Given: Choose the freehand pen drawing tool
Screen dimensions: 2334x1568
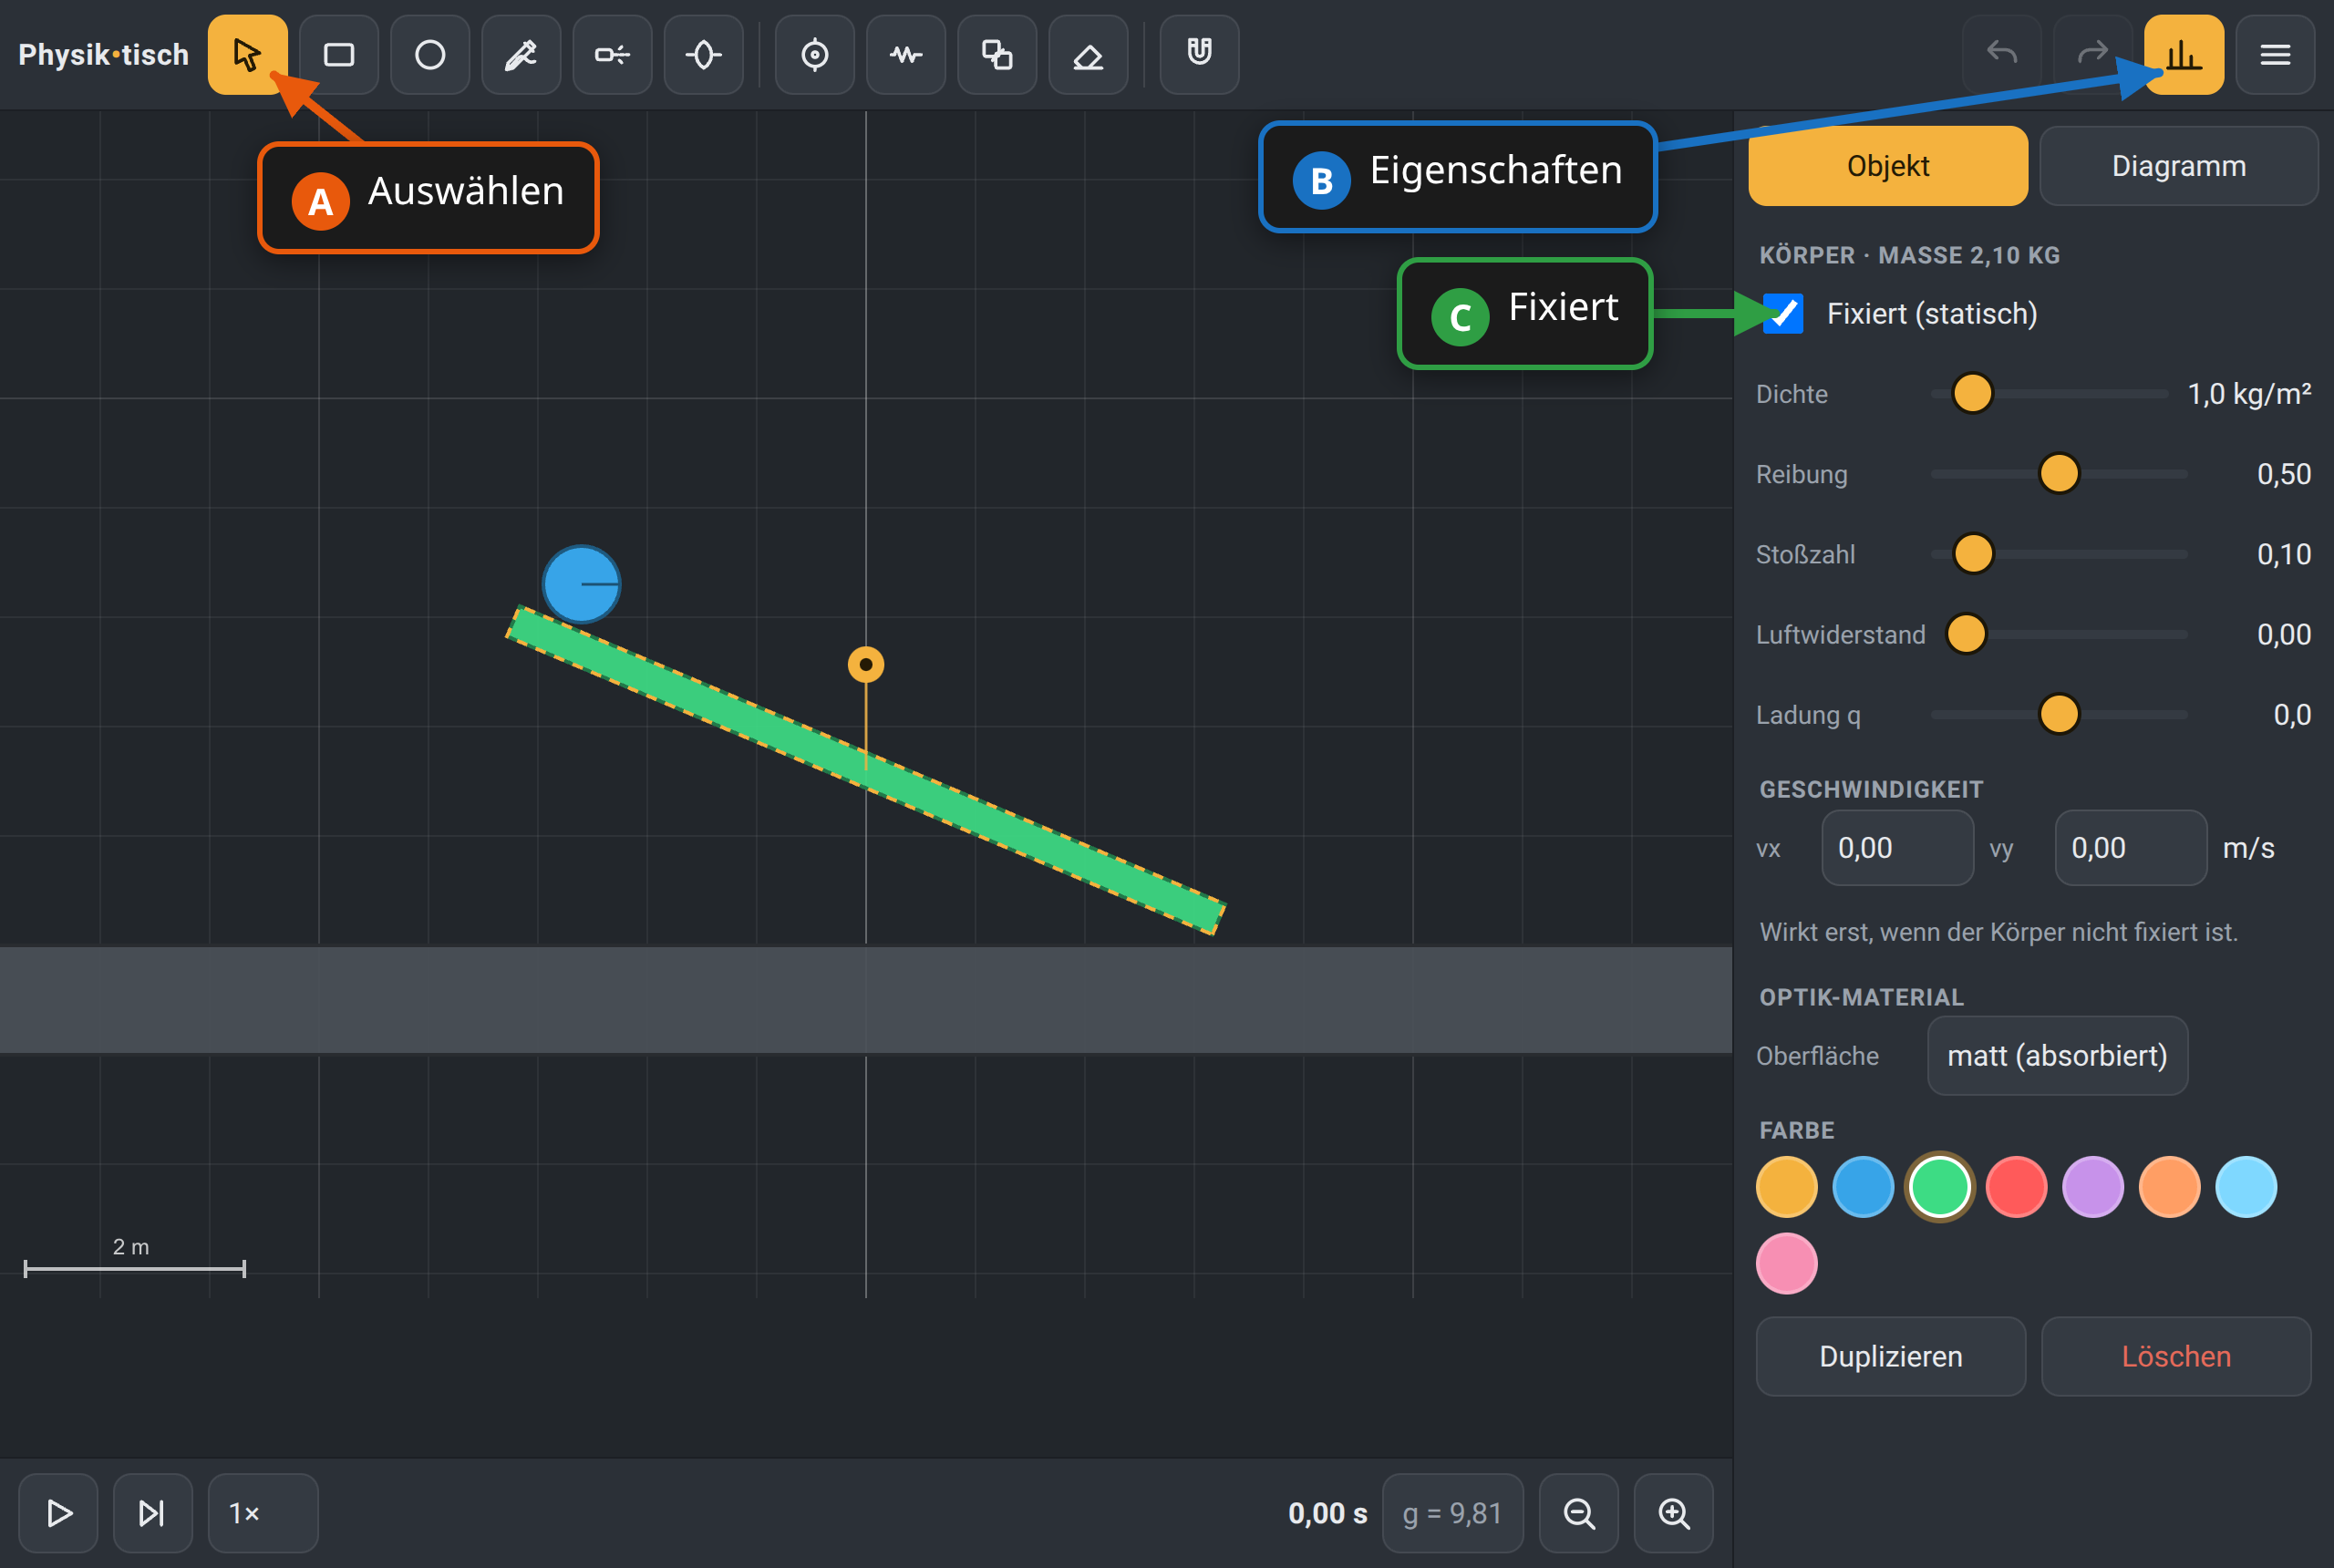Looking at the screenshot, I should tap(521, 54).
